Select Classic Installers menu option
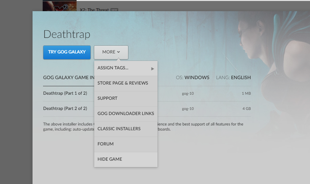Screen dimensions: 310x184 point(126,129)
